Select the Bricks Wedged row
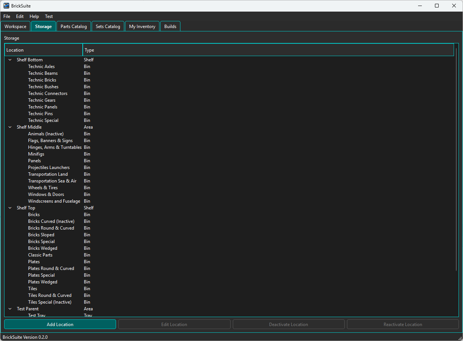This screenshot has height=341, width=463. 229,248
